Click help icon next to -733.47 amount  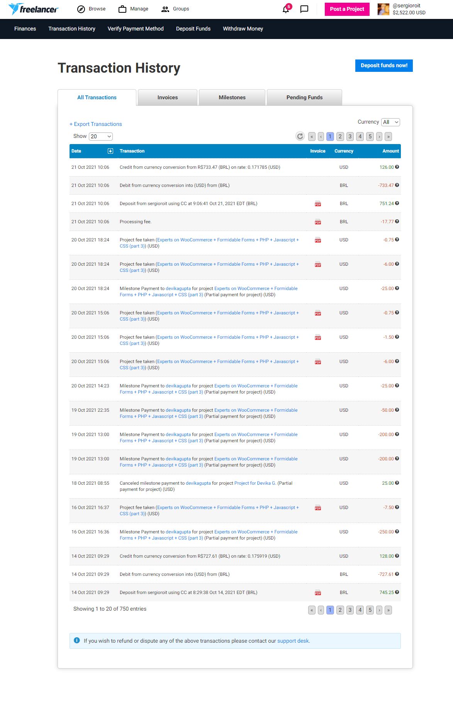pyautogui.click(x=397, y=185)
